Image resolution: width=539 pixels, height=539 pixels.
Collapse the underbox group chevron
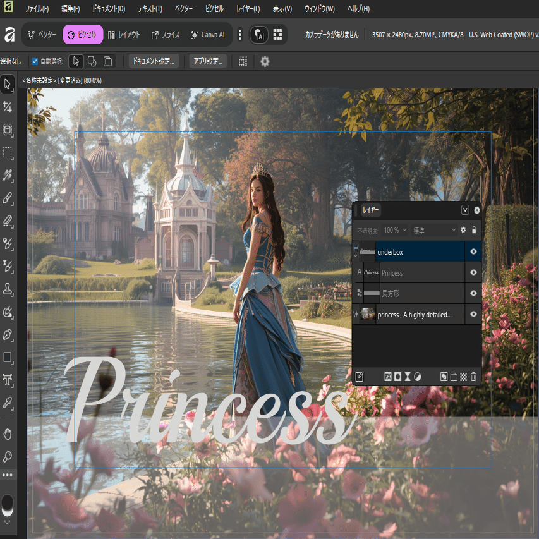pos(356,256)
